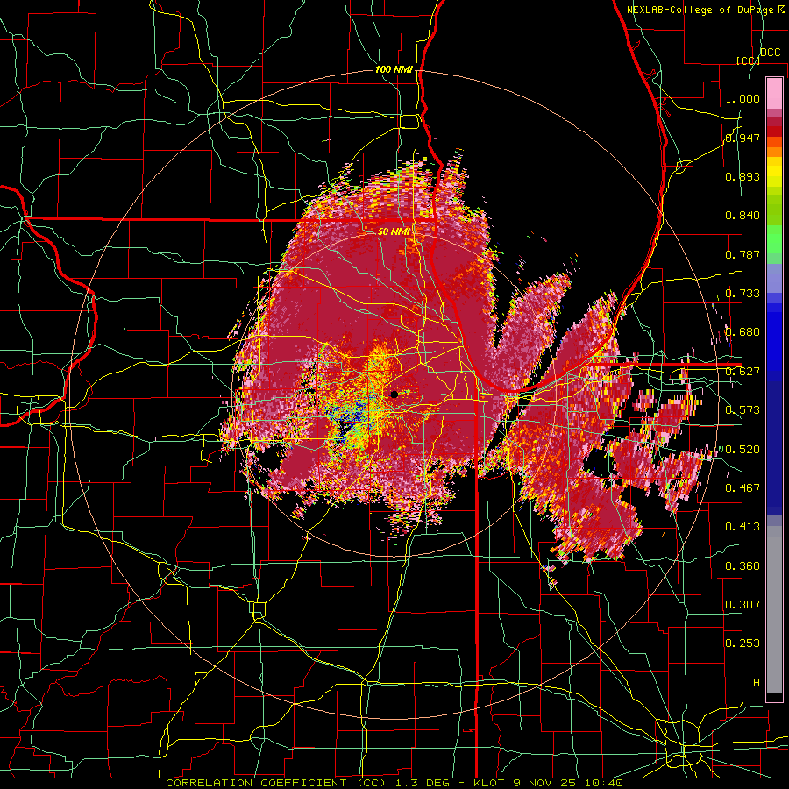789x789 pixels.
Task: Click the 0.787 color scale label
Action: [x=743, y=254]
